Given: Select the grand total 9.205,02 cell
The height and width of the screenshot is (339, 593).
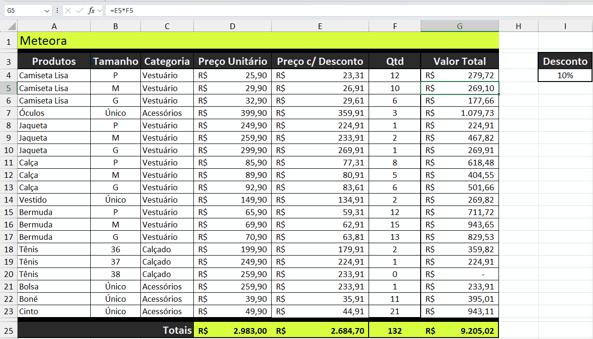Looking at the screenshot, I should 460,330.
